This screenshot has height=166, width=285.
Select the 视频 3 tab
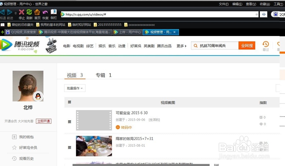(x=75, y=75)
